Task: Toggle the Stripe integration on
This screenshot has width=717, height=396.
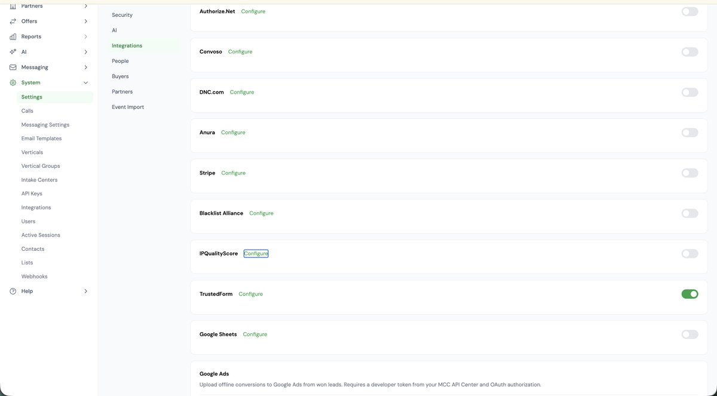Action: point(690,173)
